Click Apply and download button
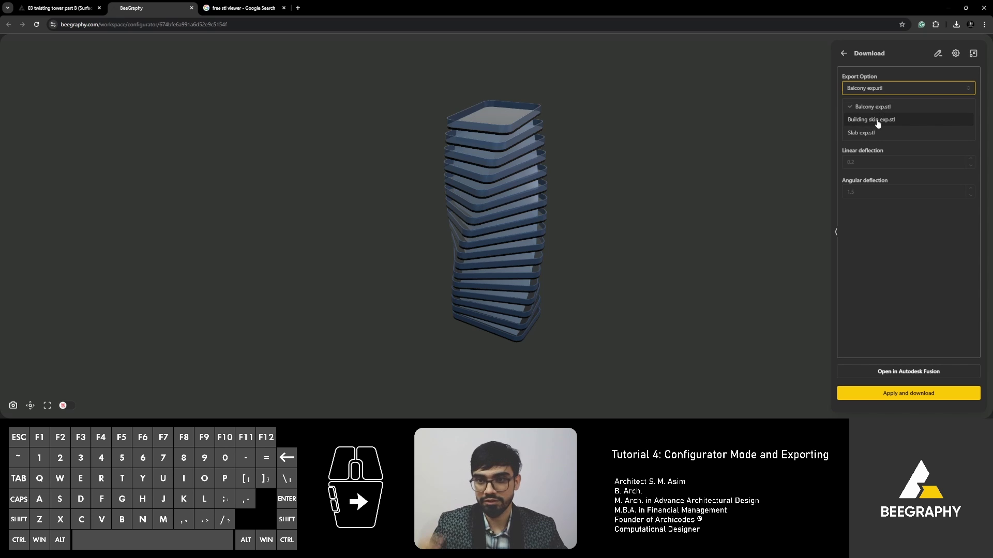 [x=908, y=393]
